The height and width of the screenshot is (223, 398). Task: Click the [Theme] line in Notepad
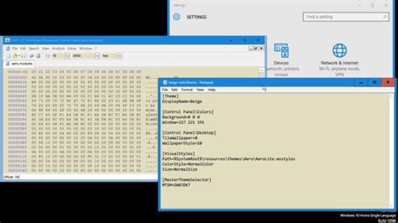pyautogui.click(x=170, y=96)
